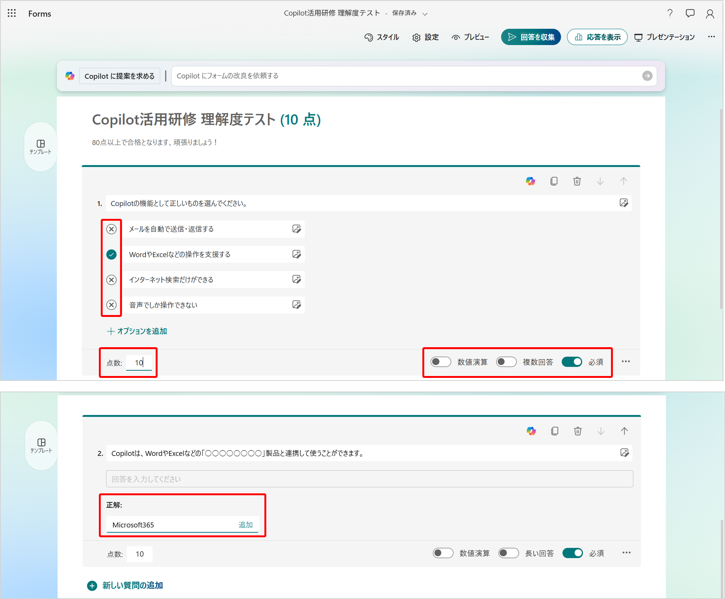This screenshot has height=599, width=725.
Task: Open the top toolbar overflow menu
Action: (711, 37)
